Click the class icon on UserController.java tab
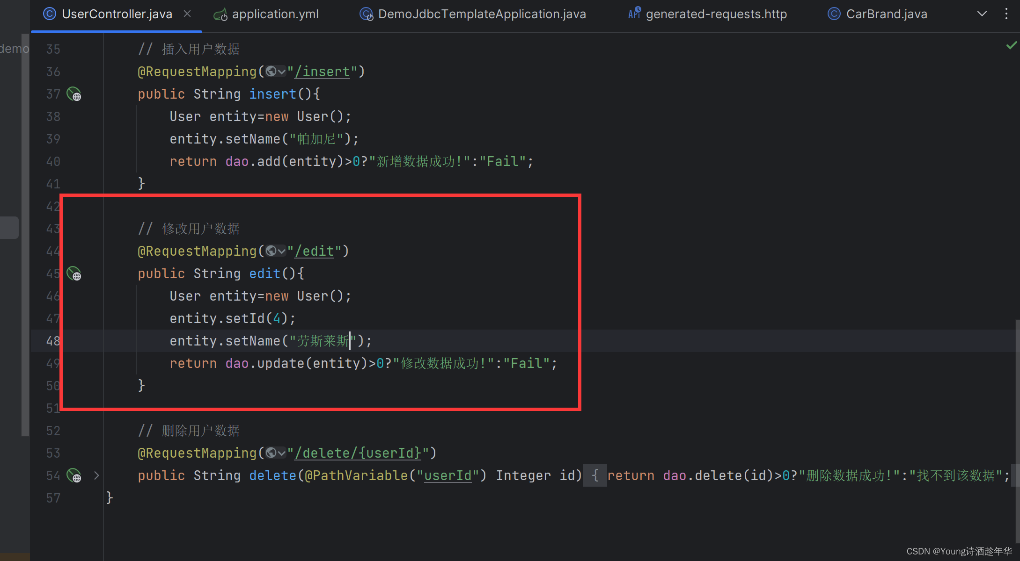Viewport: 1020px width, 561px height. tap(50, 14)
